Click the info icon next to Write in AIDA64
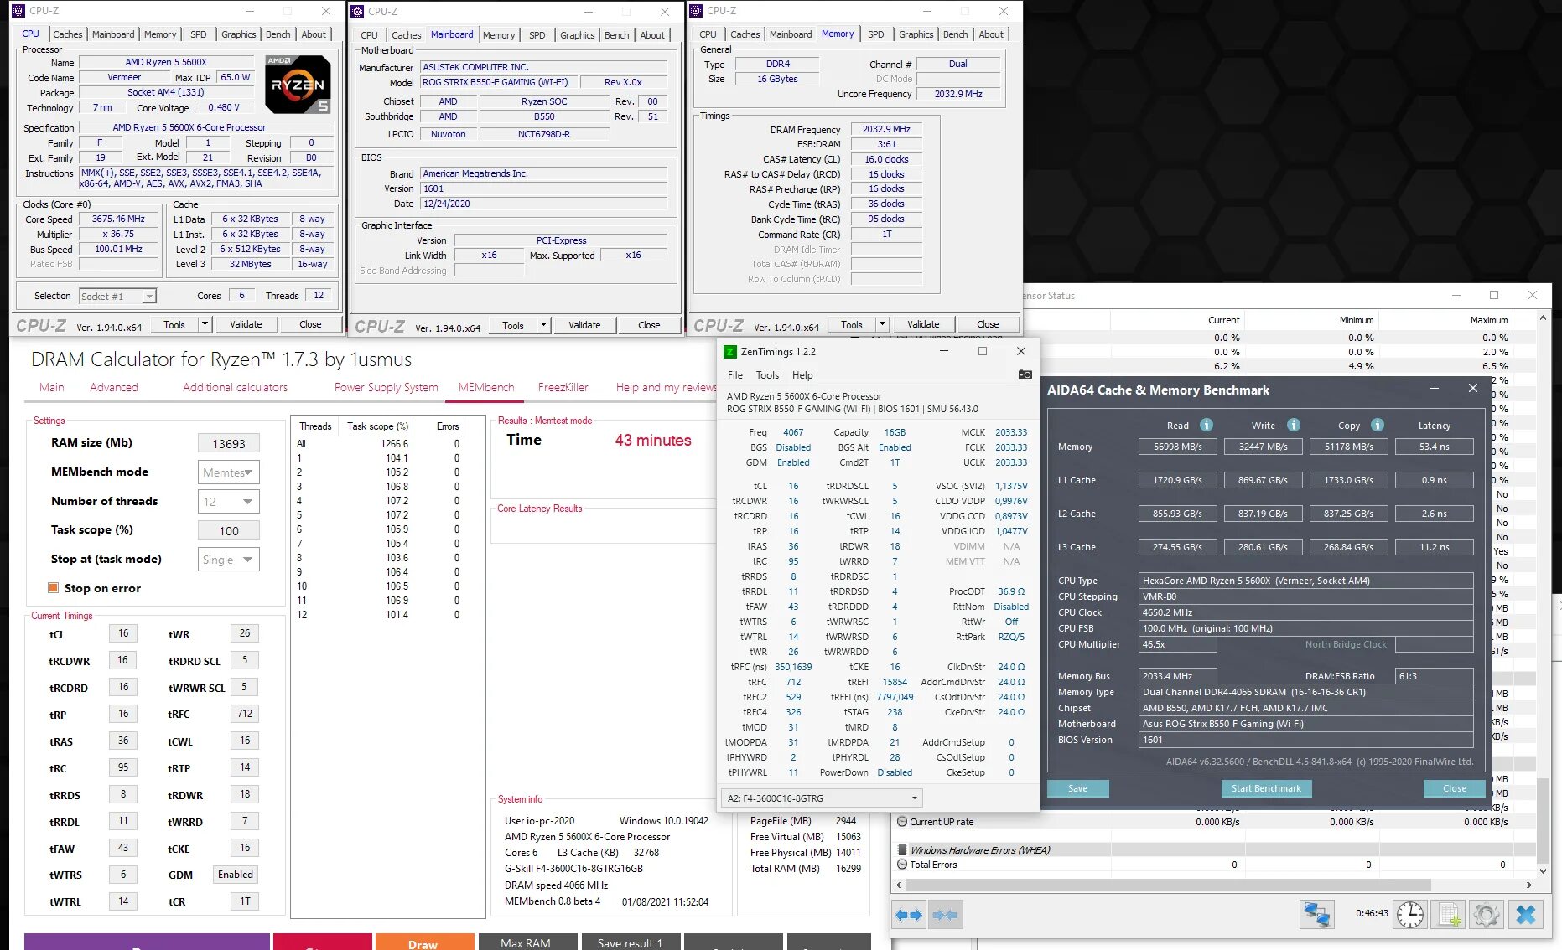 (x=1294, y=425)
